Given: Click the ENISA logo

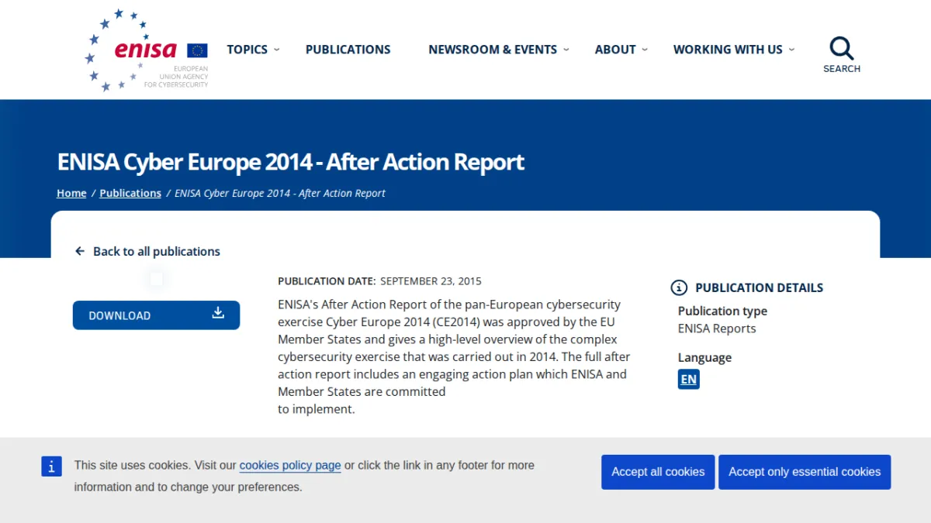Looking at the screenshot, I should [146, 50].
